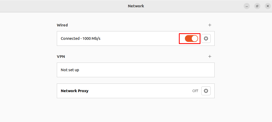Click the VPN section heading
Viewport: 272px width, 122px height.
[x=61, y=57]
